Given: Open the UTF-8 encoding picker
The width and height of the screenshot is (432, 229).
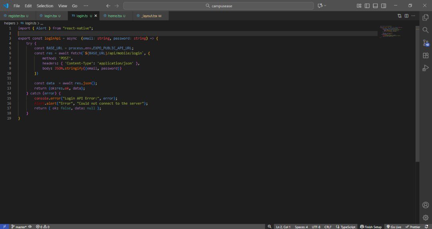Looking at the screenshot, I should click(x=316, y=227).
